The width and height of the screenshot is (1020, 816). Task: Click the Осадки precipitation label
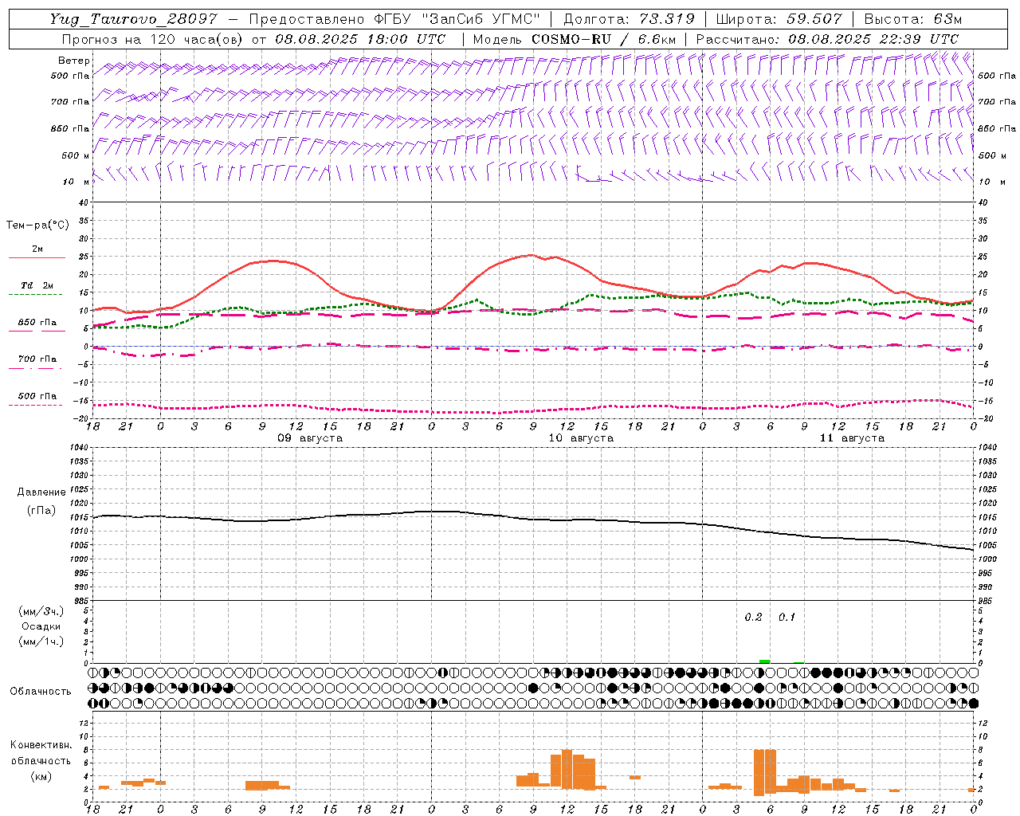point(41,626)
